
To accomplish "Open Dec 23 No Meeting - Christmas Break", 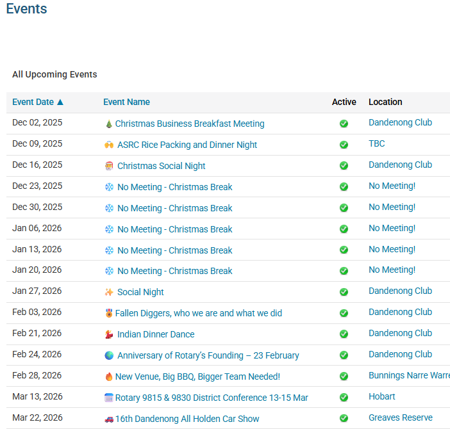I will click(x=175, y=187).
